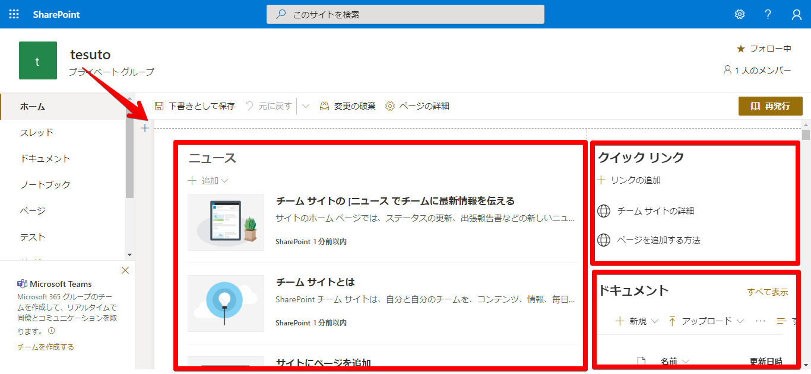Open ページの詳細
This screenshot has height=374, width=811.
tap(417, 106)
